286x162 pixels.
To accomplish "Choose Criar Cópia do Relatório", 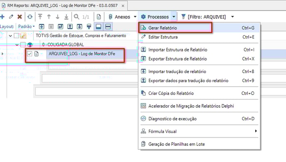I will click(x=199, y=93).
